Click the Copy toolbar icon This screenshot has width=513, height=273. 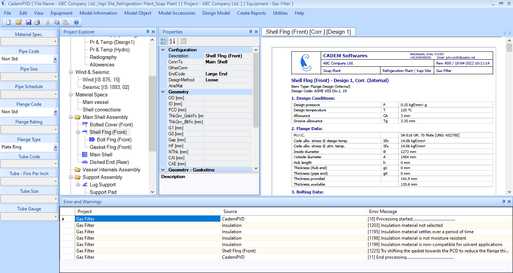pyautogui.click(x=56, y=22)
